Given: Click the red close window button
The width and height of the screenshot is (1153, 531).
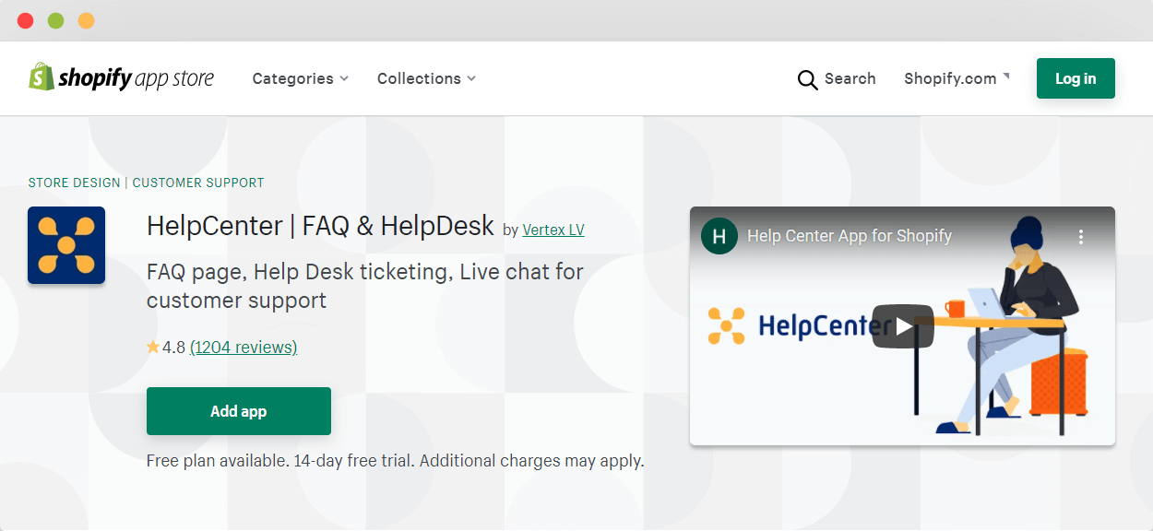Looking at the screenshot, I should pos(26,20).
